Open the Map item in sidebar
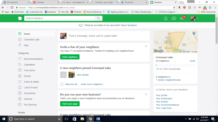Screen dimensions: 218x122 (26, 45)
